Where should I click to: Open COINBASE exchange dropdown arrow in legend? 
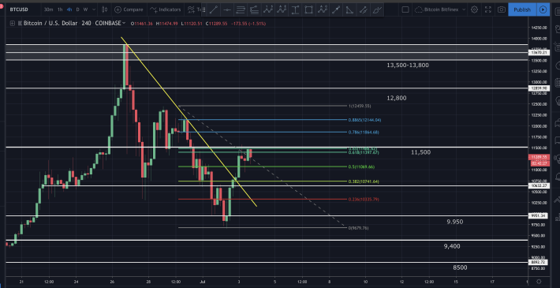pos(124,23)
